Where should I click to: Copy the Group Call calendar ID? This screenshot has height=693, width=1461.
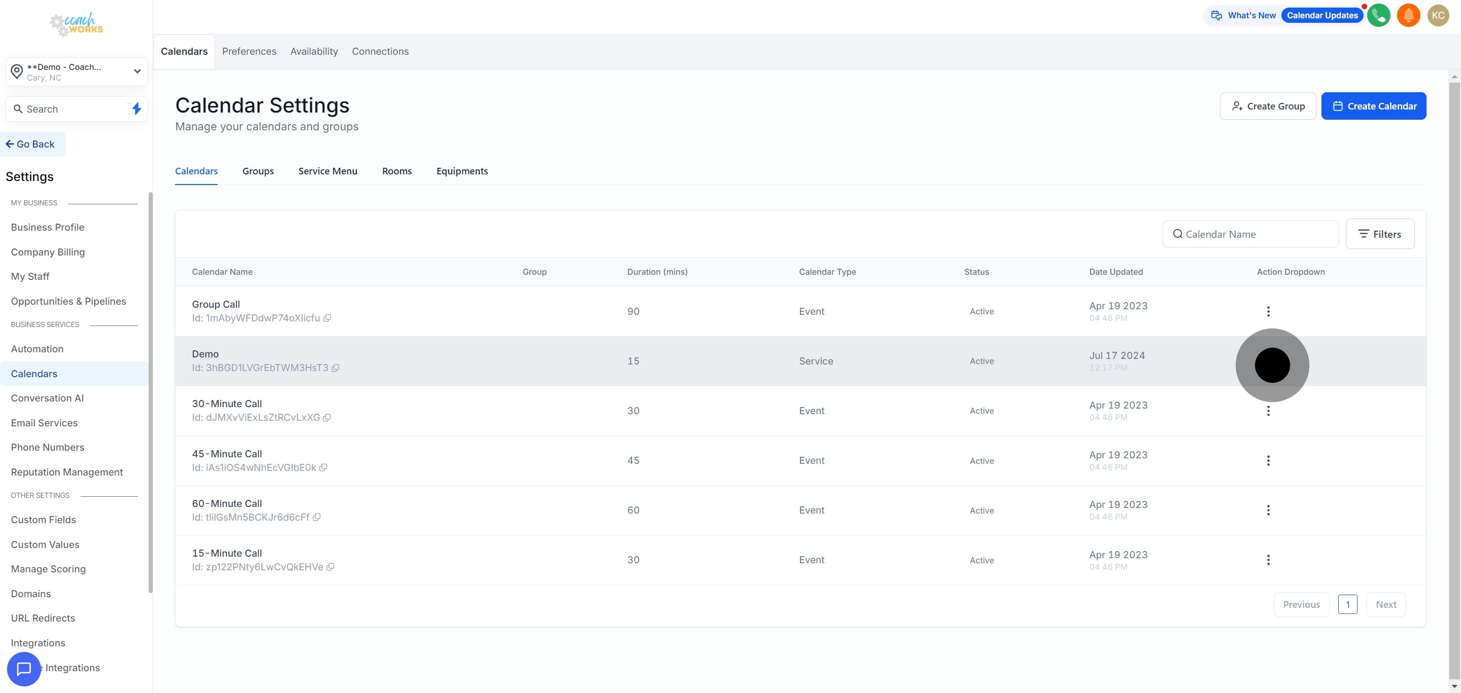pos(327,318)
